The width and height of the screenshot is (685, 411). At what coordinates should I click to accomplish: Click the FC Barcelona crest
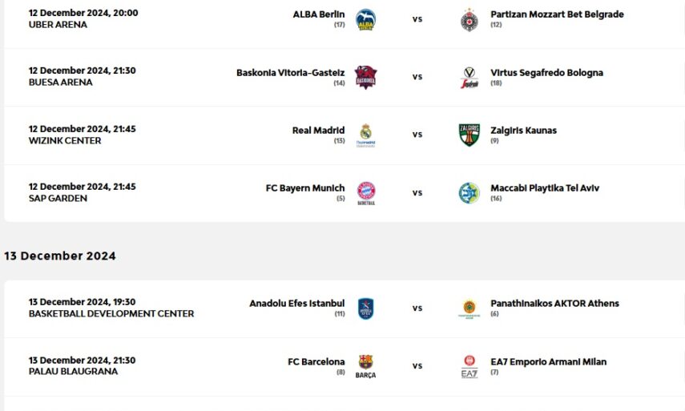pos(365,365)
